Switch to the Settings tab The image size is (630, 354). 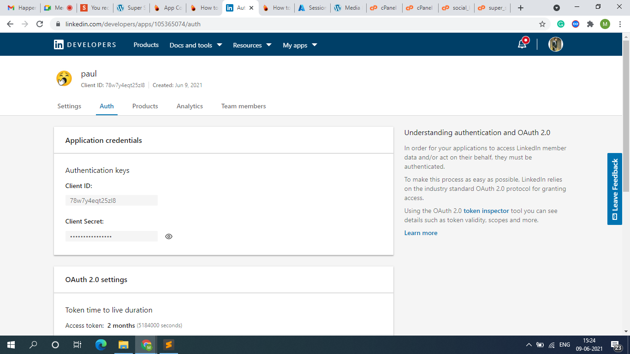pos(69,106)
